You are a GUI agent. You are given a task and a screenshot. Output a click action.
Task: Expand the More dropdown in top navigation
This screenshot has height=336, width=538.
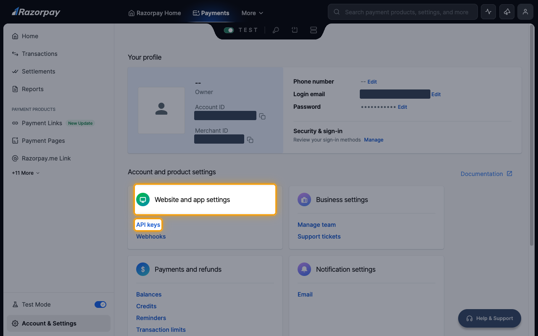(252, 13)
